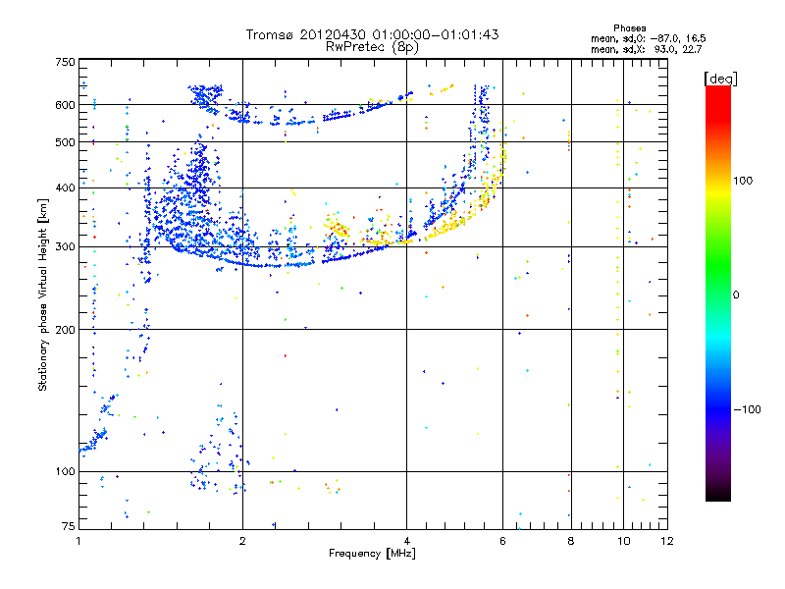785x589 pixels.
Task: Click the 'Phases' header text
Action: (x=629, y=28)
